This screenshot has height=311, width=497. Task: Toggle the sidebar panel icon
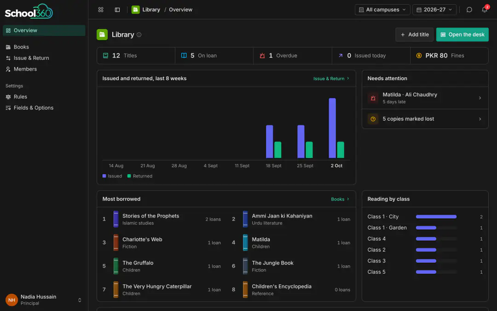coord(117,10)
